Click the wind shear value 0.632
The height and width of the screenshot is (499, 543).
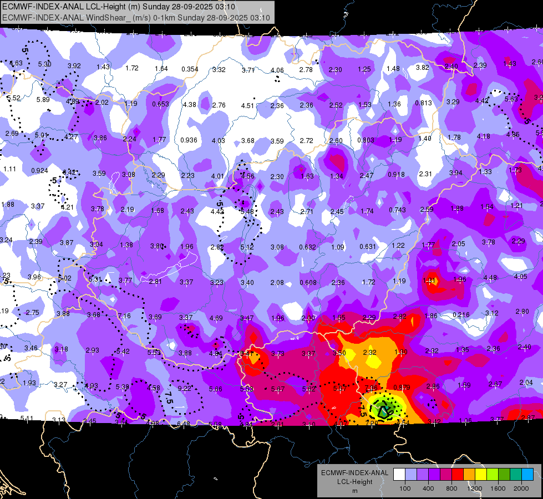[x=307, y=247]
